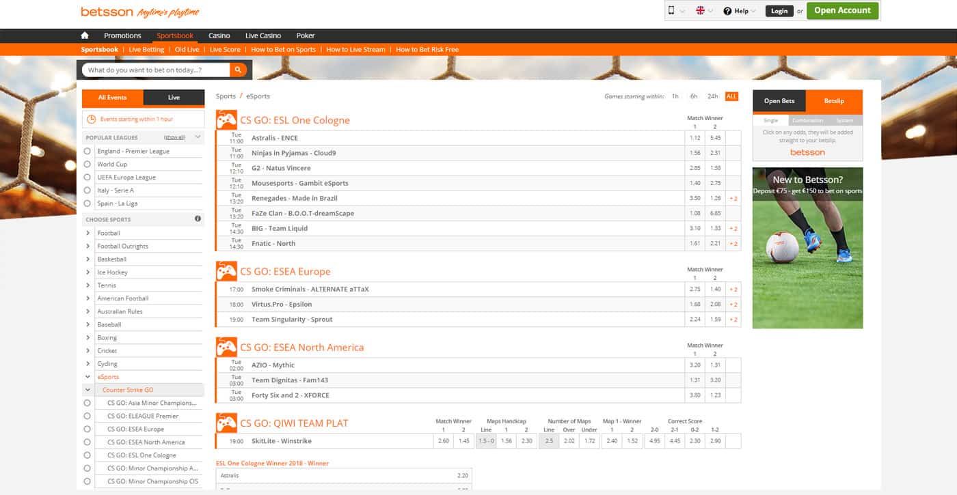
Task: Open +2 markets for Fnatic - North
Action: 733,244
